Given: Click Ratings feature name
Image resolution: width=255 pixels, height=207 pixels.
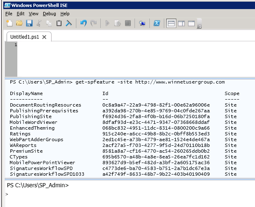Looking at the screenshot, I should (20, 134).
